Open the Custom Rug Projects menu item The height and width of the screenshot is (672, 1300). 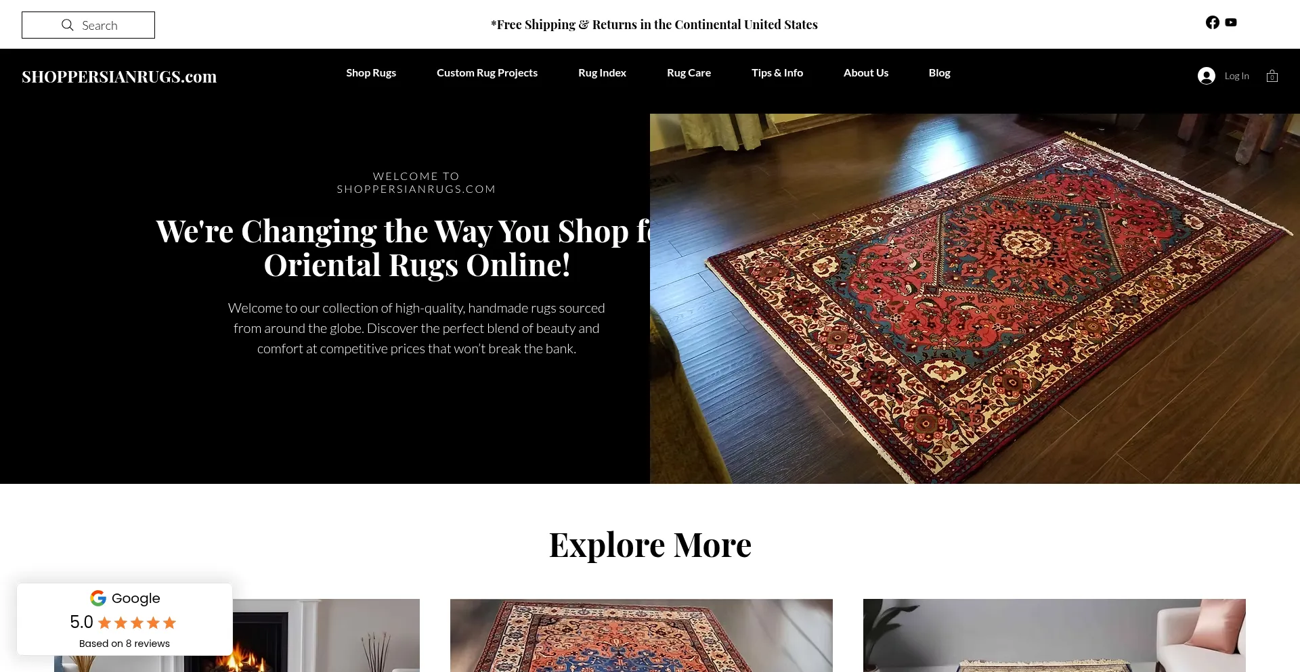pyautogui.click(x=487, y=72)
